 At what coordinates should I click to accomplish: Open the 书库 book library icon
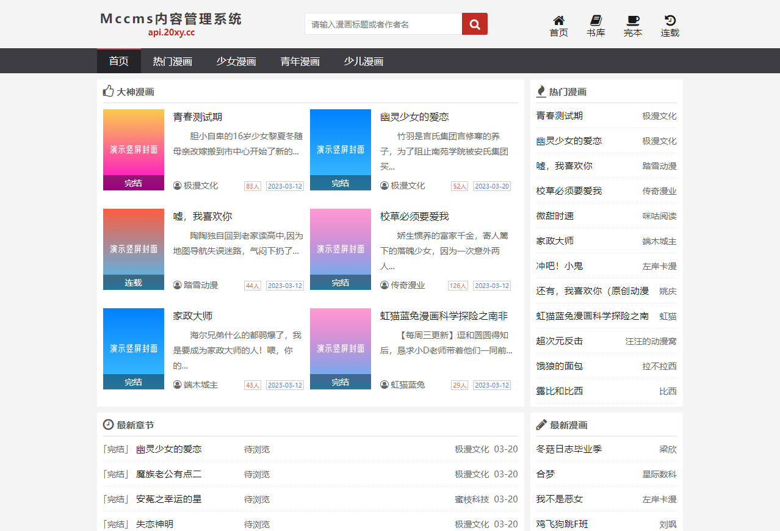596,21
